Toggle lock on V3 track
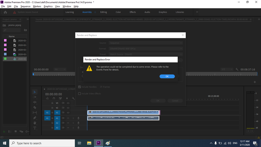 point(52,103)
